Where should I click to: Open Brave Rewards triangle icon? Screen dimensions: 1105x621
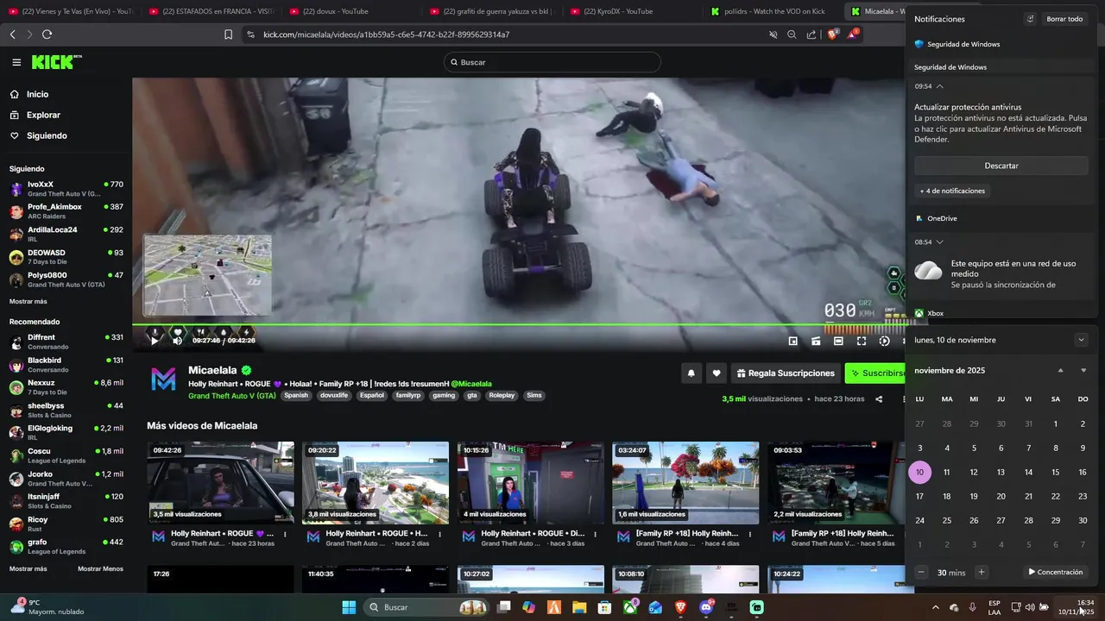(x=853, y=34)
